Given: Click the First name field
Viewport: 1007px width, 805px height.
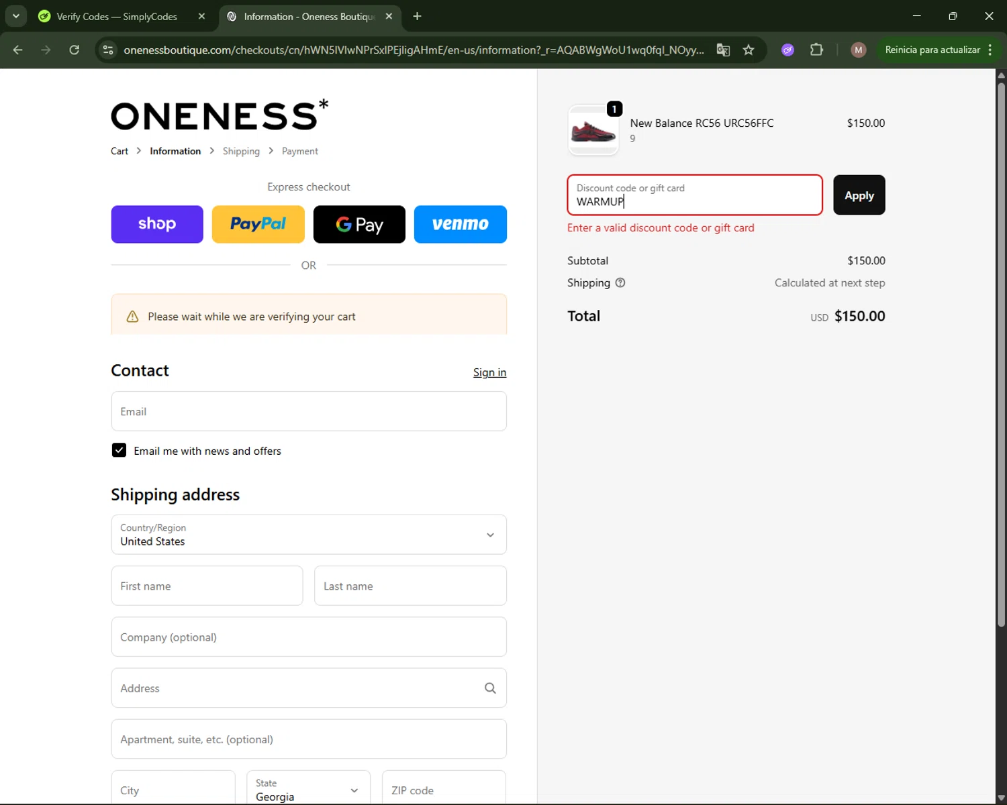Looking at the screenshot, I should tap(207, 586).
